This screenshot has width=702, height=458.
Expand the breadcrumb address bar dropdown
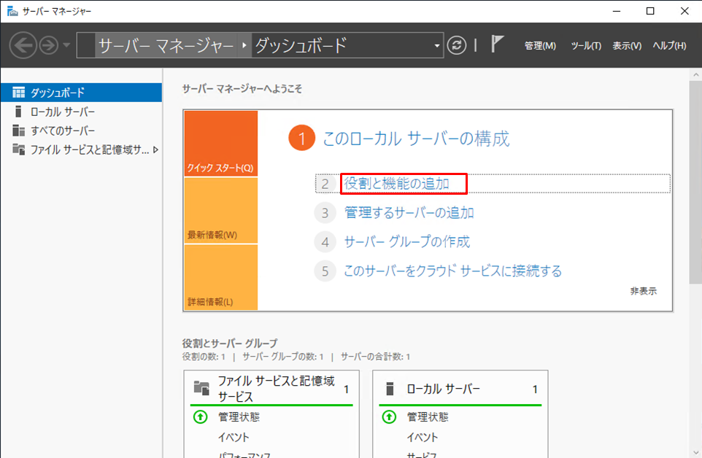pos(438,46)
